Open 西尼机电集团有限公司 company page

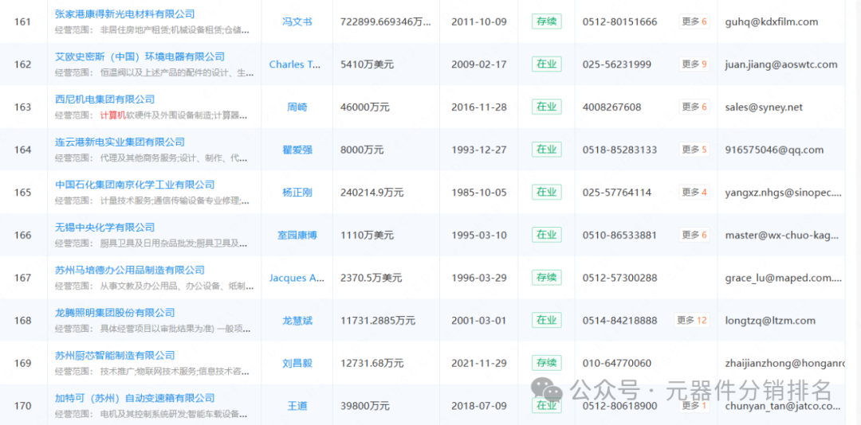point(105,99)
